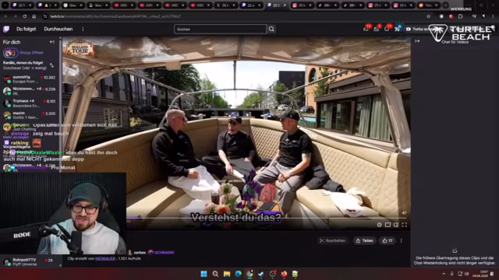Open Twitch inbox icon with badge 2

(376, 29)
